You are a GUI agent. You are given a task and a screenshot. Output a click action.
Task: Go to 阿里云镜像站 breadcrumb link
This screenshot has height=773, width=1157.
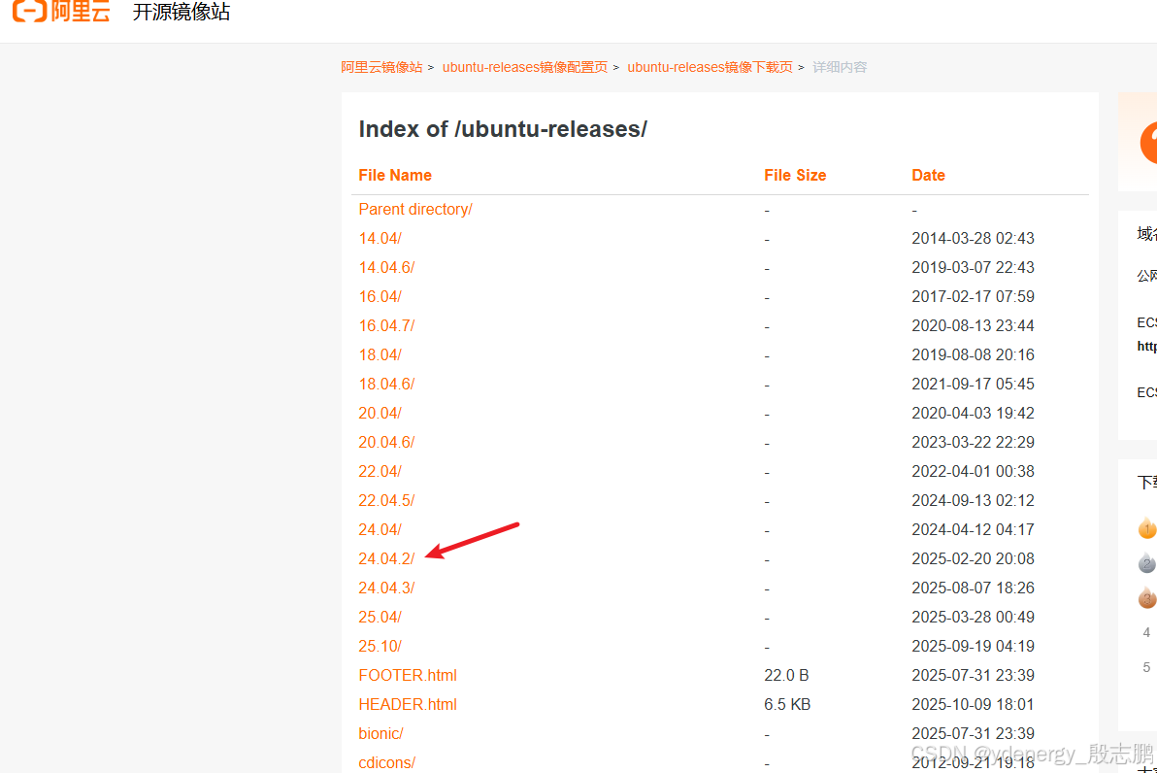381,67
